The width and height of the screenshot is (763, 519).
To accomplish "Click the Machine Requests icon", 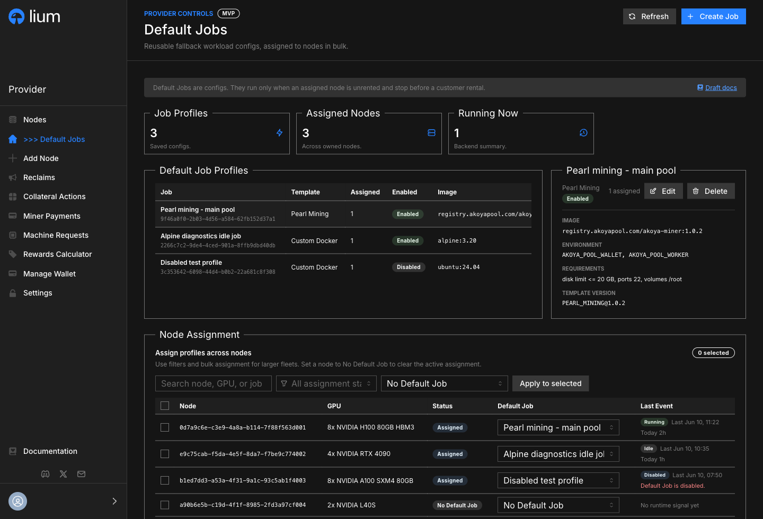I will click(13, 235).
